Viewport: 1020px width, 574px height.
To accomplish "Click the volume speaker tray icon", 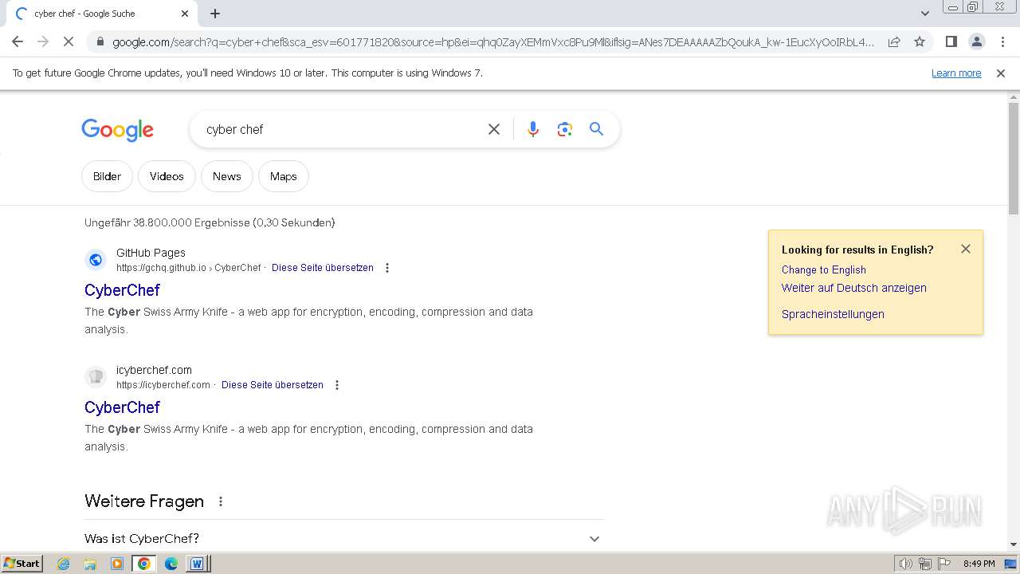I will tap(905, 564).
